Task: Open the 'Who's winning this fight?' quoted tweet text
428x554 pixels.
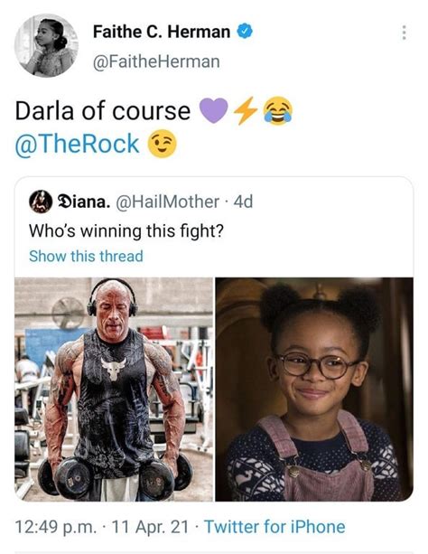Action: pyautogui.click(x=126, y=231)
